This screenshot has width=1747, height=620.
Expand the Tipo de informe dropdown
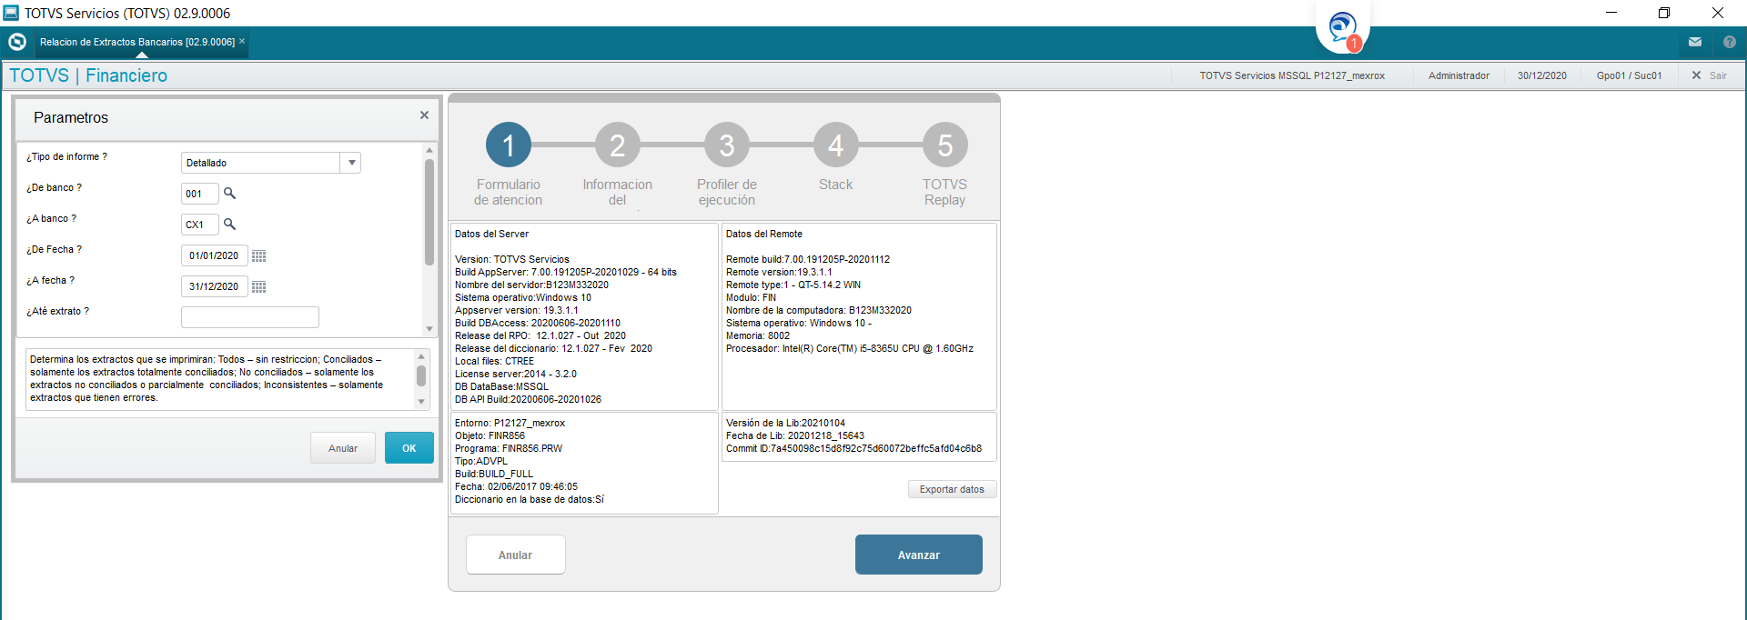(351, 163)
